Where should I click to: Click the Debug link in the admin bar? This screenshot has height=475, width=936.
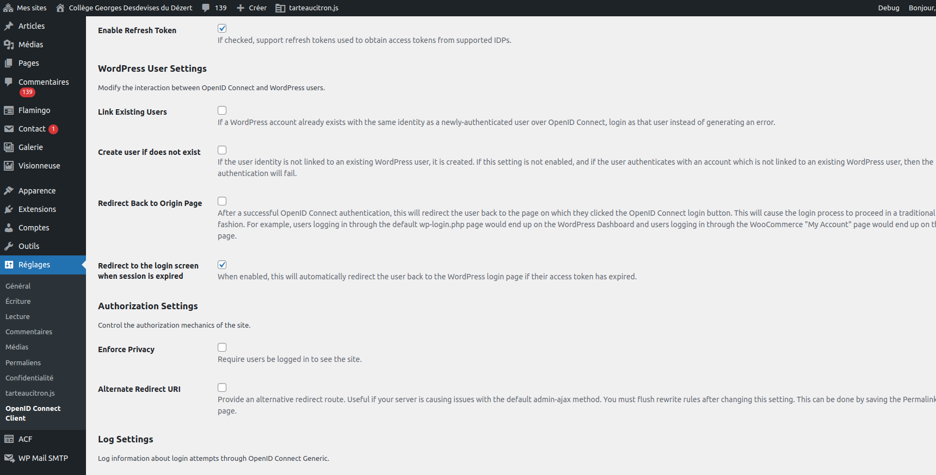[889, 8]
